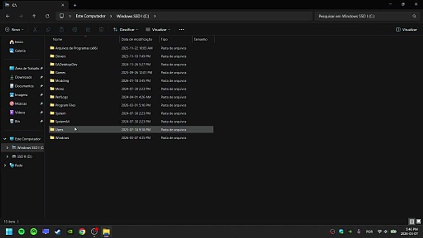423x238 pixels.
Task: Select the Games folder
Action: (x=60, y=72)
